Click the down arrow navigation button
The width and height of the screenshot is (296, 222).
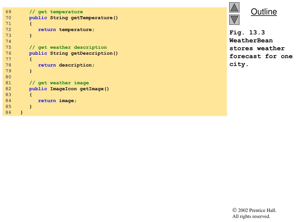(x=234, y=20)
